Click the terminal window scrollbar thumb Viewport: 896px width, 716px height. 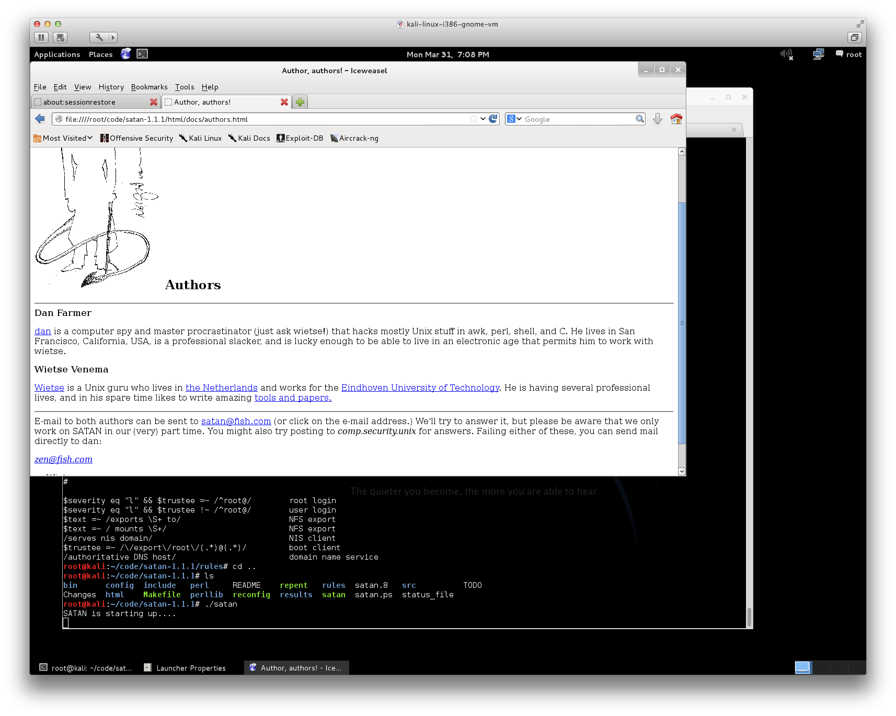coord(749,617)
